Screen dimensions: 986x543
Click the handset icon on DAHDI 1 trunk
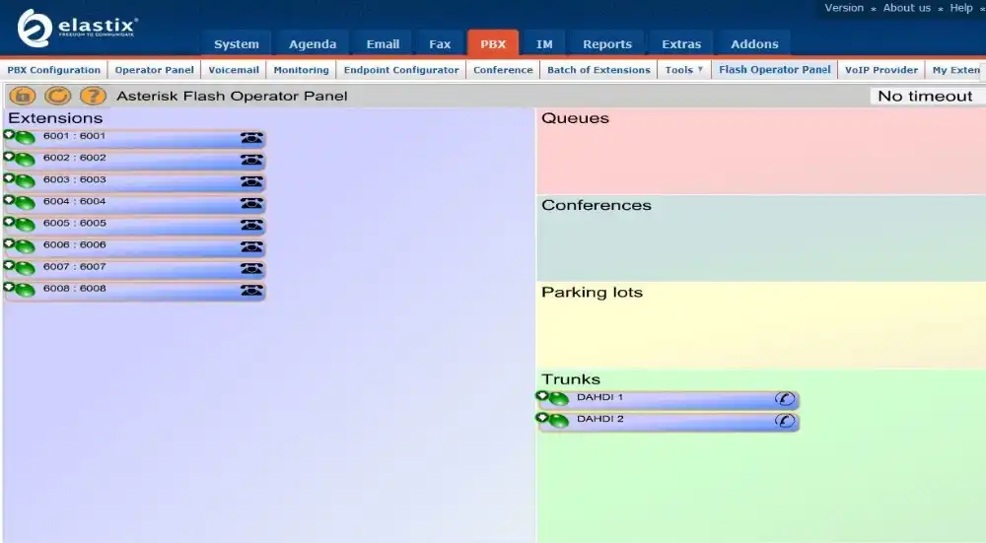click(784, 399)
